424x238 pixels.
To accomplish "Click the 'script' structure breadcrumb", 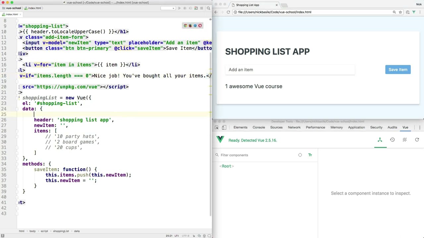I will (44, 231).
